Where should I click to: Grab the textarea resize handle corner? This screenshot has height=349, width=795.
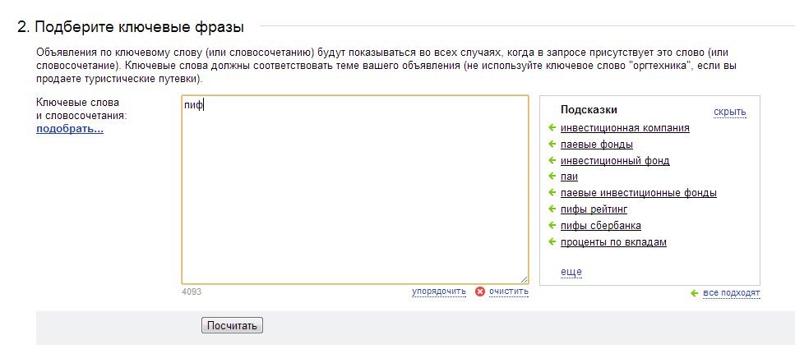524,279
